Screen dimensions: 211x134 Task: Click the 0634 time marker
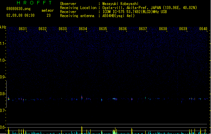pyautogui.click(x=83, y=29)
